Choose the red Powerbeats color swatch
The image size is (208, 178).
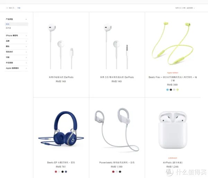[113, 172]
